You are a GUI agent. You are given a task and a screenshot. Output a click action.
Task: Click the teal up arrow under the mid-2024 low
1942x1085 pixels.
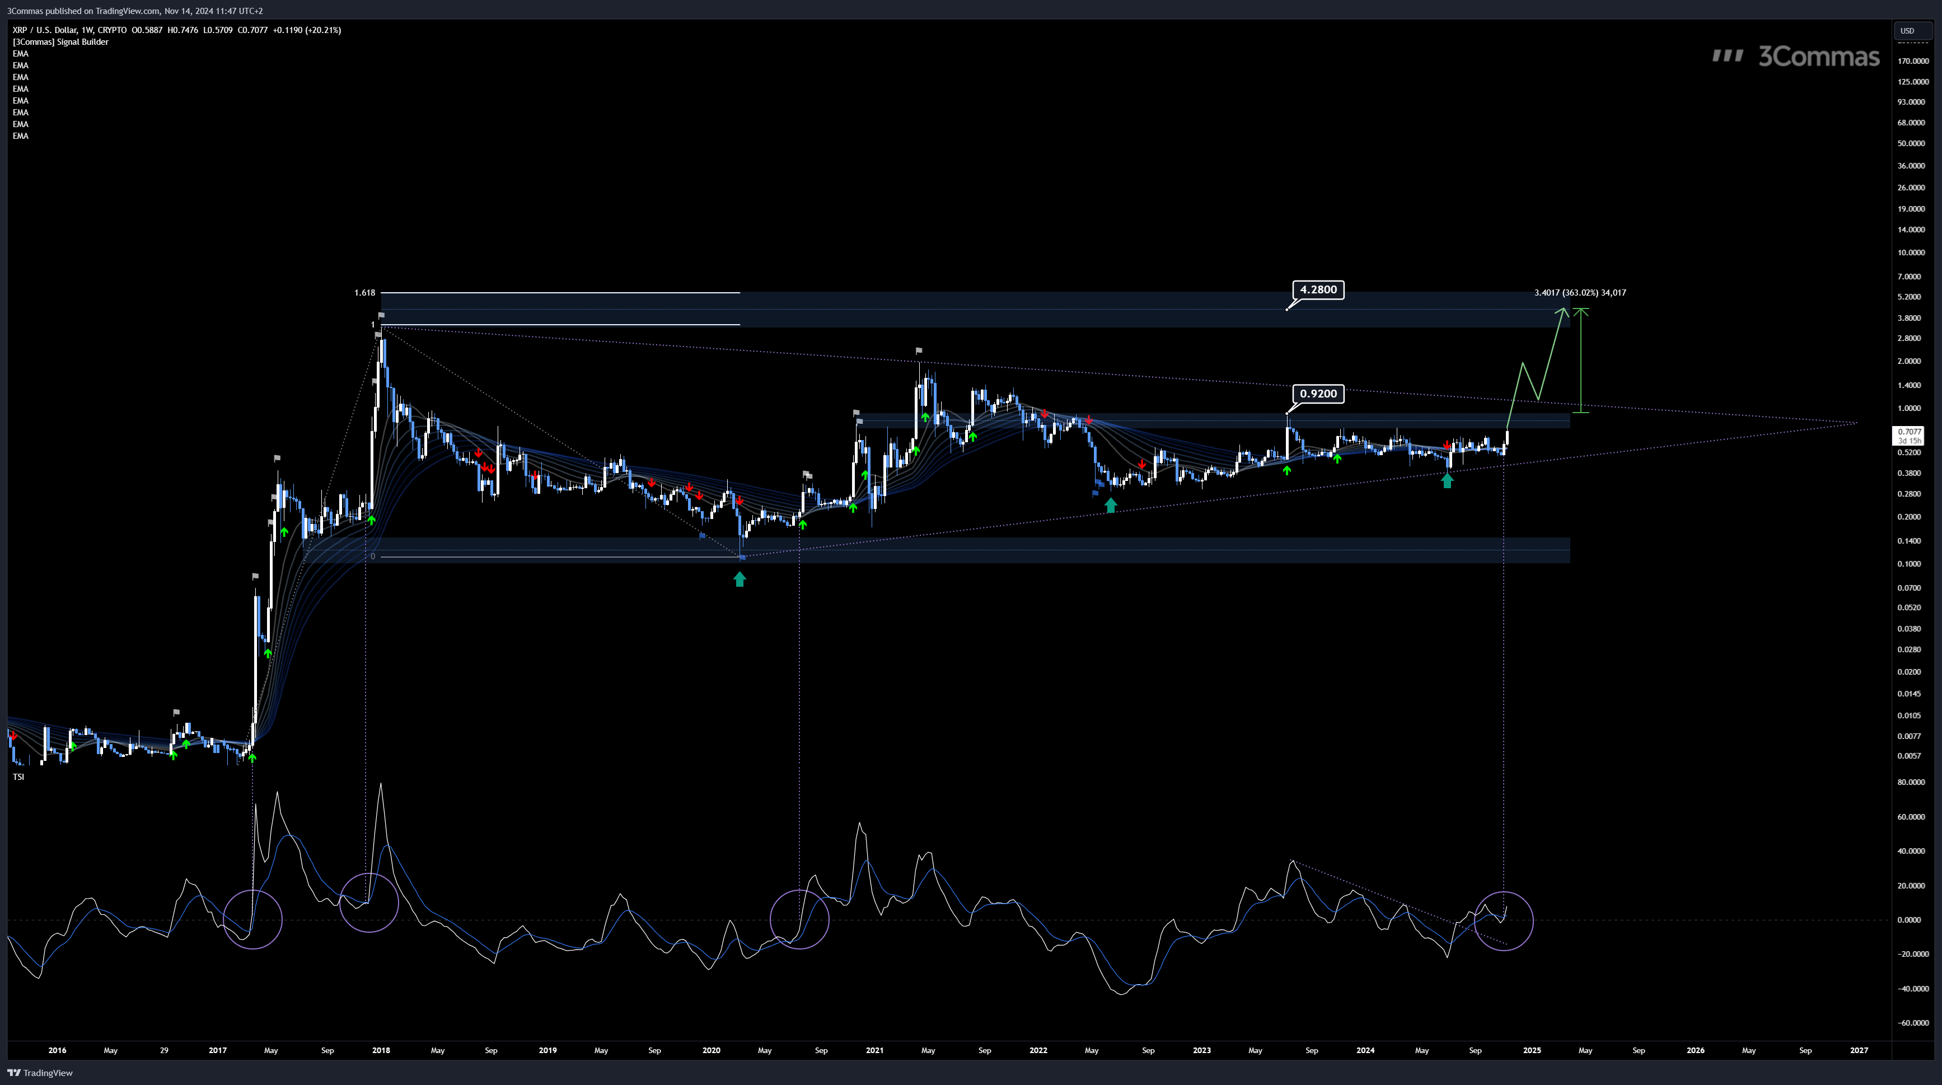pos(1447,480)
